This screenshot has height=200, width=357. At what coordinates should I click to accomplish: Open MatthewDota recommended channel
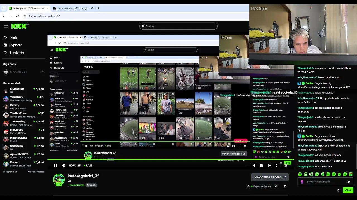point(24,139)
